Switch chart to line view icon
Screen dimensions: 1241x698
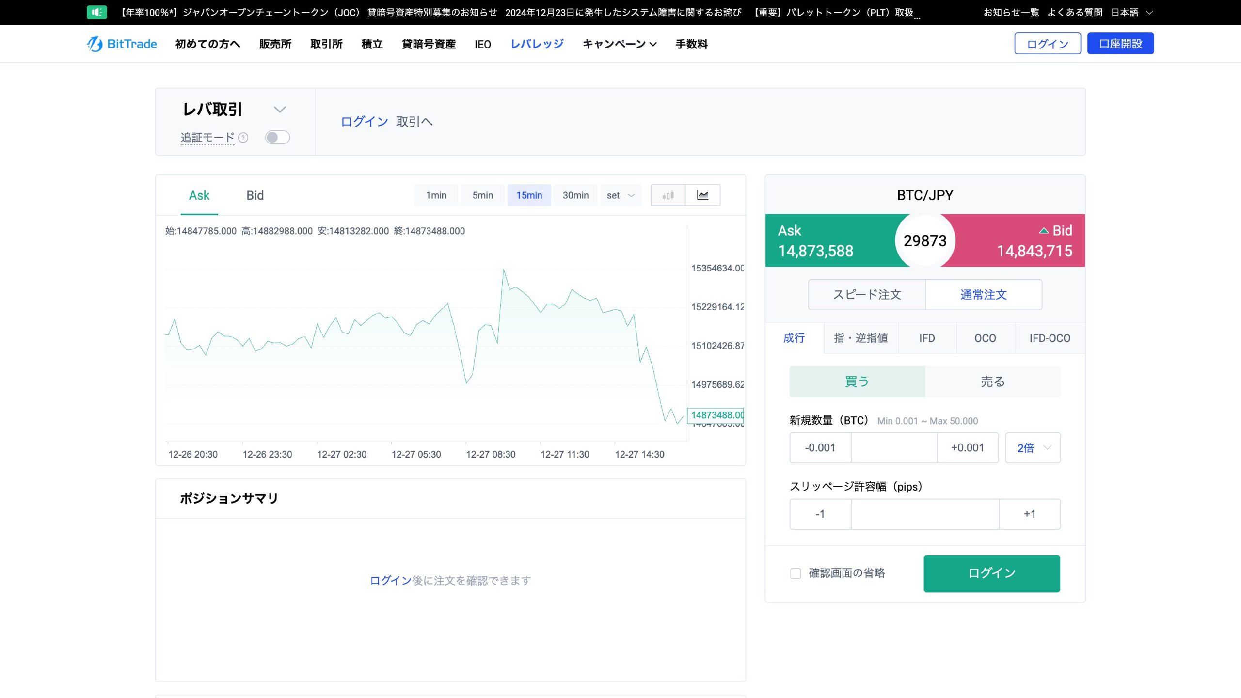tap(702, 195)
